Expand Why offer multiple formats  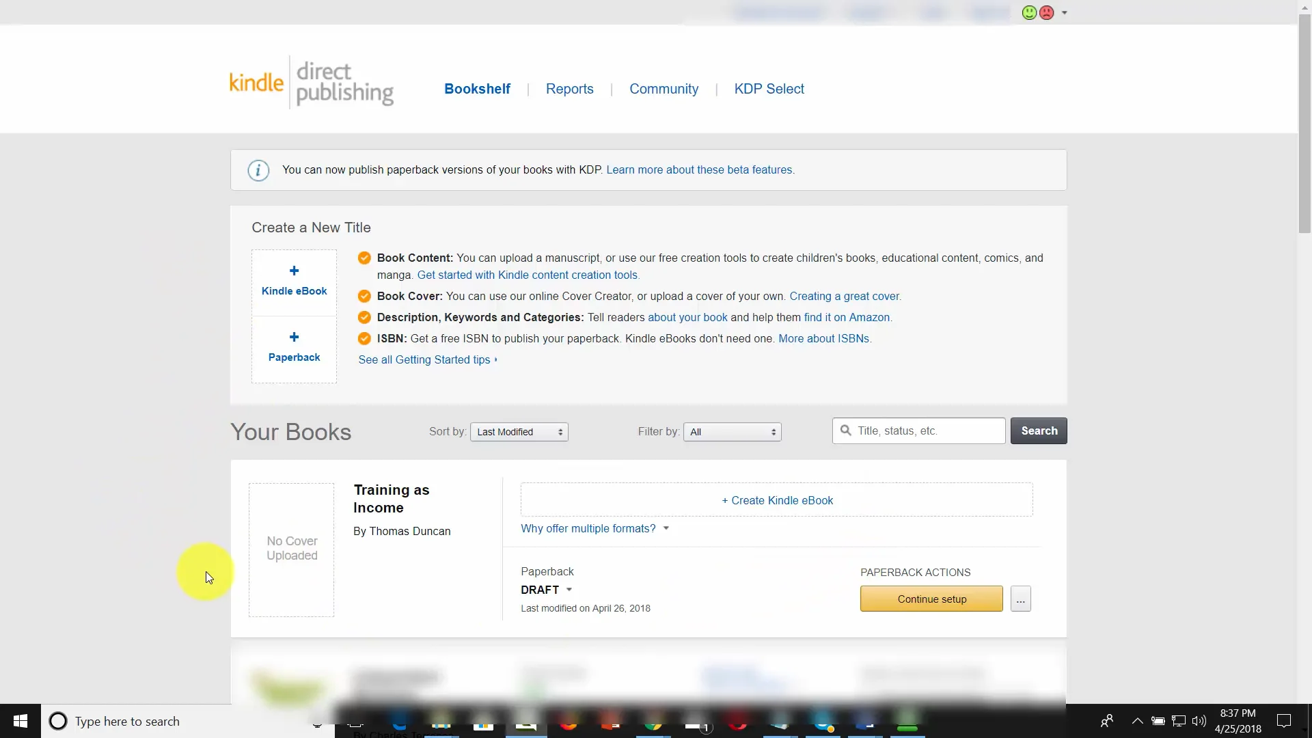click(x=594, y=528)
